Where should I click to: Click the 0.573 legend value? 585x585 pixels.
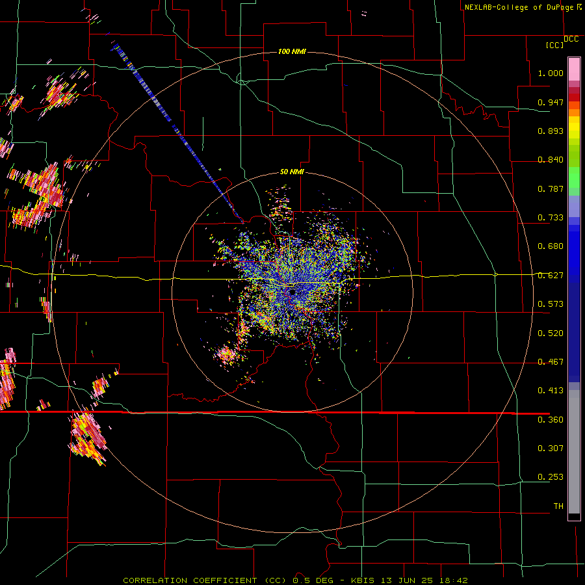[551, 304]
